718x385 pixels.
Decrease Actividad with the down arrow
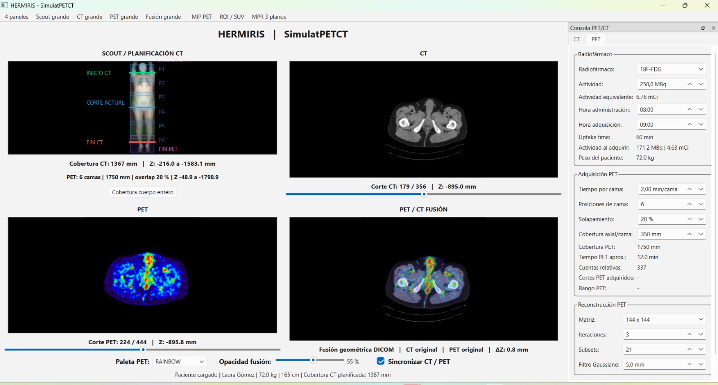coord(701,84)
